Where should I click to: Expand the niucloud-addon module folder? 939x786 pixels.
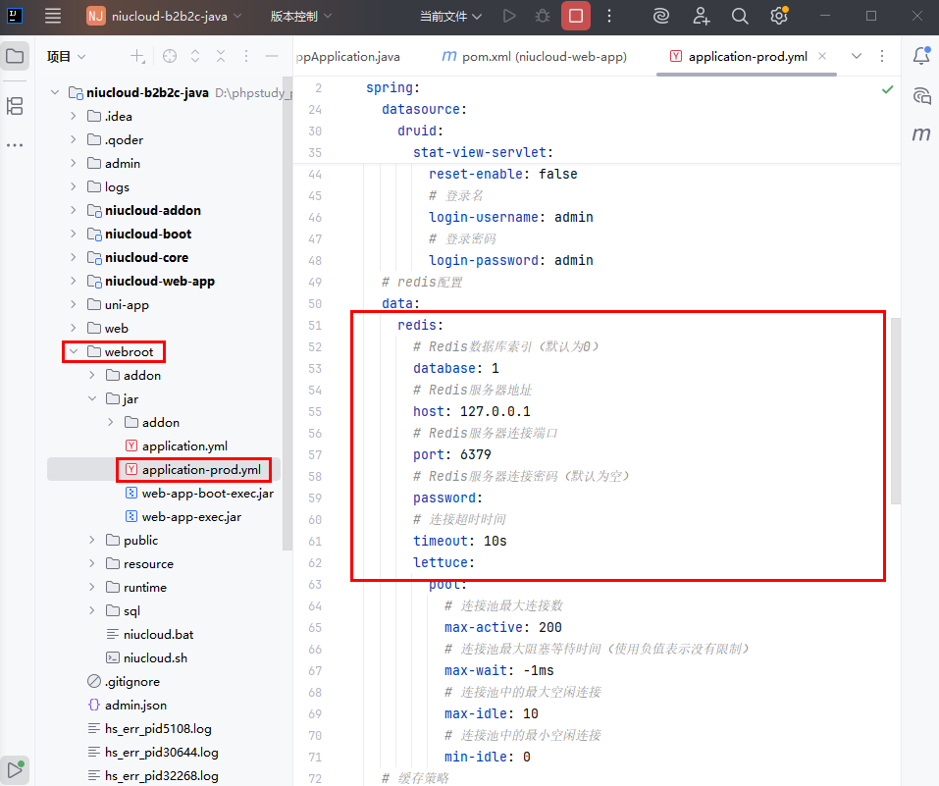pyautogui.click(x=74, y=210)
